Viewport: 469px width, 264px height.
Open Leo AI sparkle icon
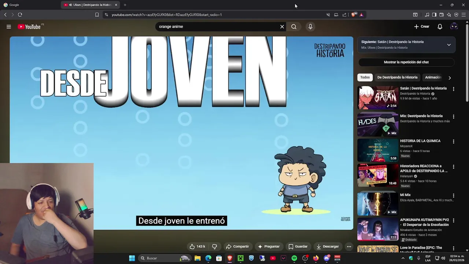coord(449,15)
